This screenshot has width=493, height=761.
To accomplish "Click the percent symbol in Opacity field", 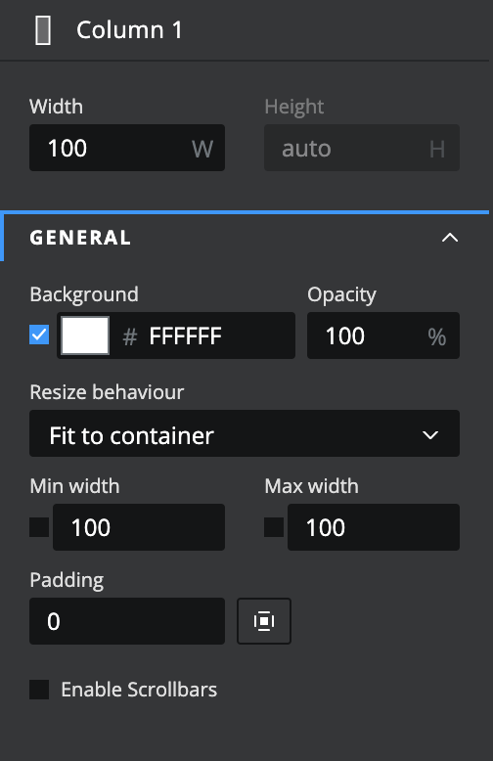I will (x=436, y=336).
